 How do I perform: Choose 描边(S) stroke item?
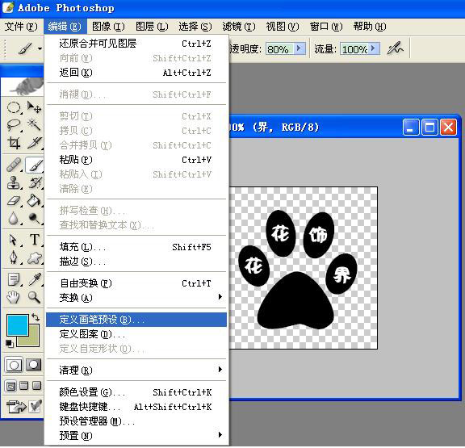point(136,262)
